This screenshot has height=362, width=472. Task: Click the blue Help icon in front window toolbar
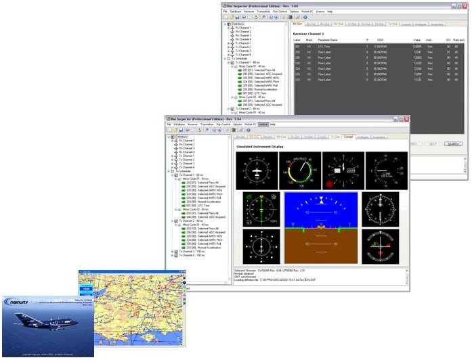[248, 130]
